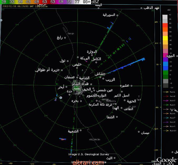
Task: Select the أبحر placemark circle
Action: click(67, 87)
